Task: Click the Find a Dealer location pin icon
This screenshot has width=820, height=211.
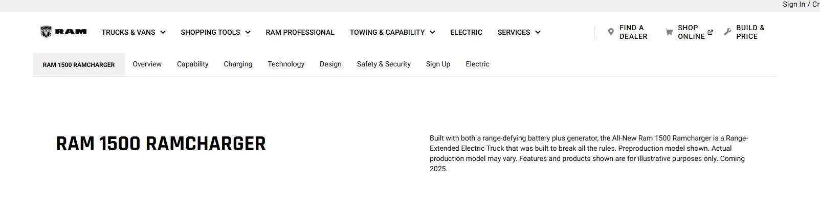Action: click(x=611, y=32)
